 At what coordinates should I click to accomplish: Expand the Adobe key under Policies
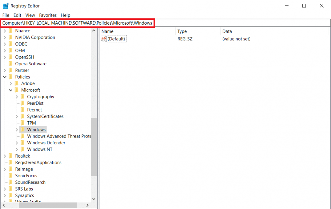point(11,83)
